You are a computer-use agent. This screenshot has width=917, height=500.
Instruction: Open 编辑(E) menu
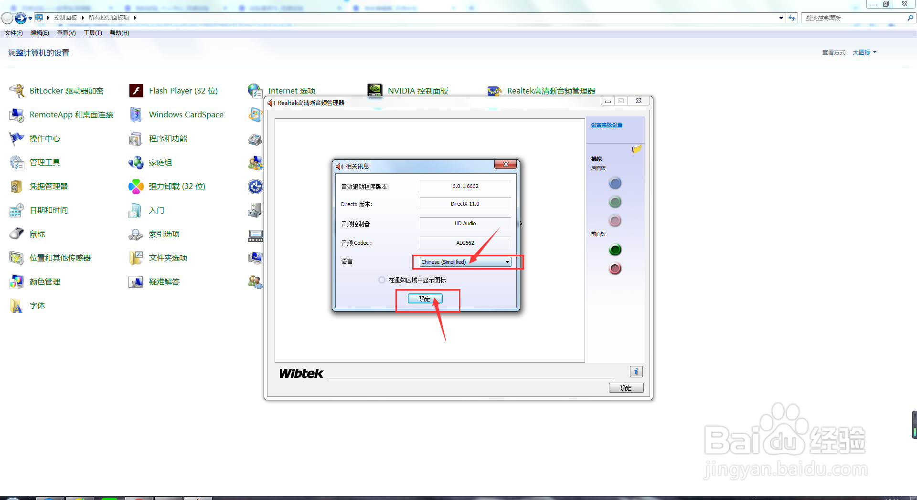(40, 33)
